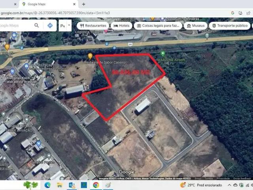
Task: Click the Restaurante Sabor Caseiro map pin
Action: click(x=90, y=56)
